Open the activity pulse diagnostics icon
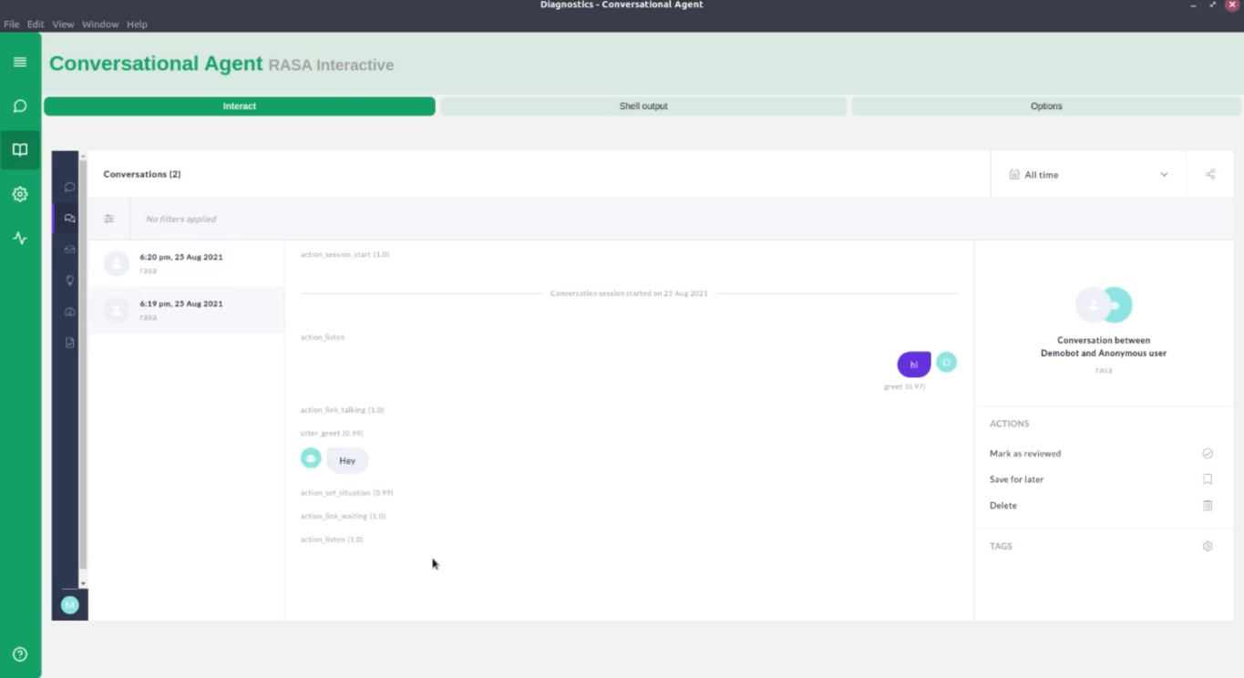 click(20, 239)
